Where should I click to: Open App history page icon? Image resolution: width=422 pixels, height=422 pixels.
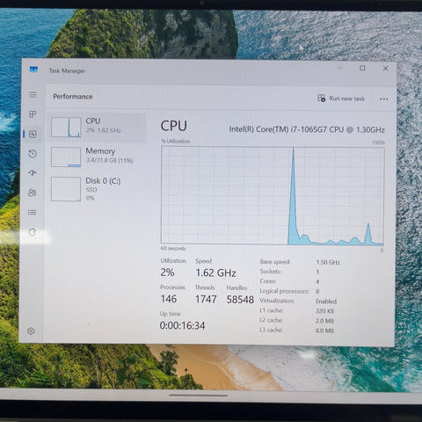click(x=33, y=154)
